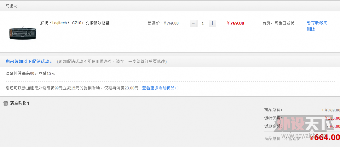Select the red ¥769.00 subtotal
Viewport: 340px width, 147px height.
coord(236,23)
